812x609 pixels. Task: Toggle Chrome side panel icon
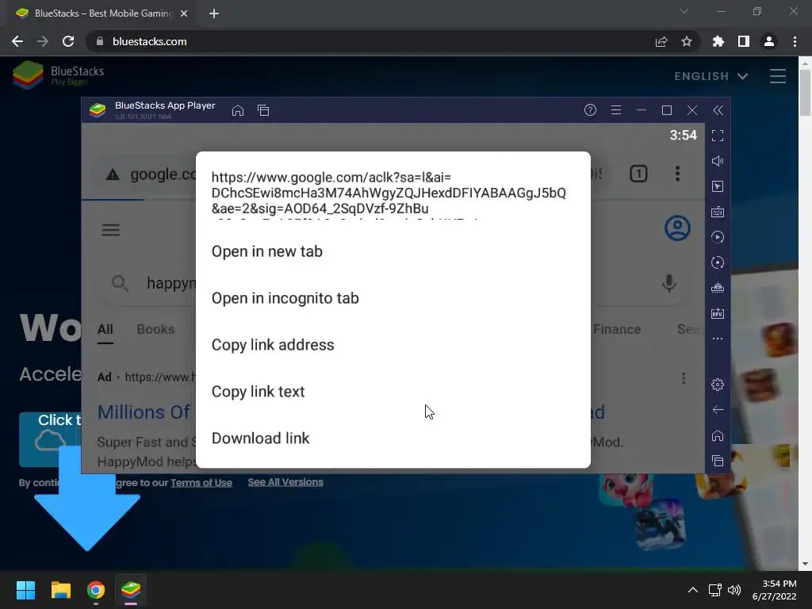click(x=744, y=41)
